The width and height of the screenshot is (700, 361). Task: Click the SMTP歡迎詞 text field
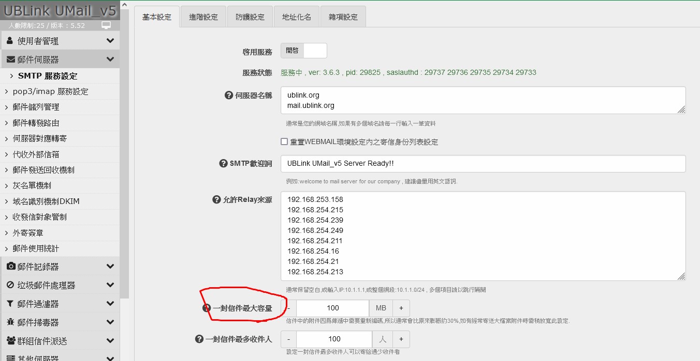[483, 164]
